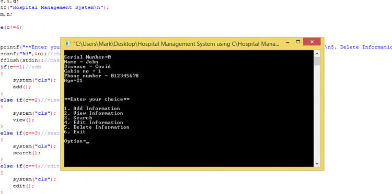Place cursor on the add(); code line
The image size is (392, 194).
click(22, 87)
